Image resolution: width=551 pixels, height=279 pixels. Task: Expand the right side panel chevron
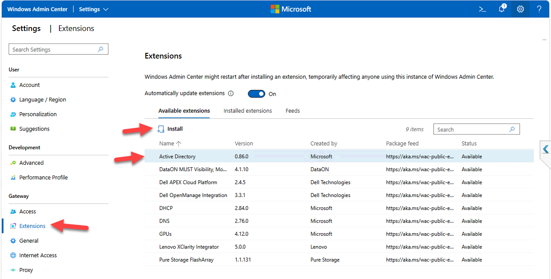(546, 149)
